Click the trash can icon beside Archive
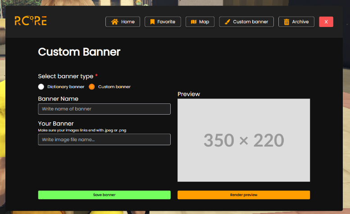 tap(286, 22)
